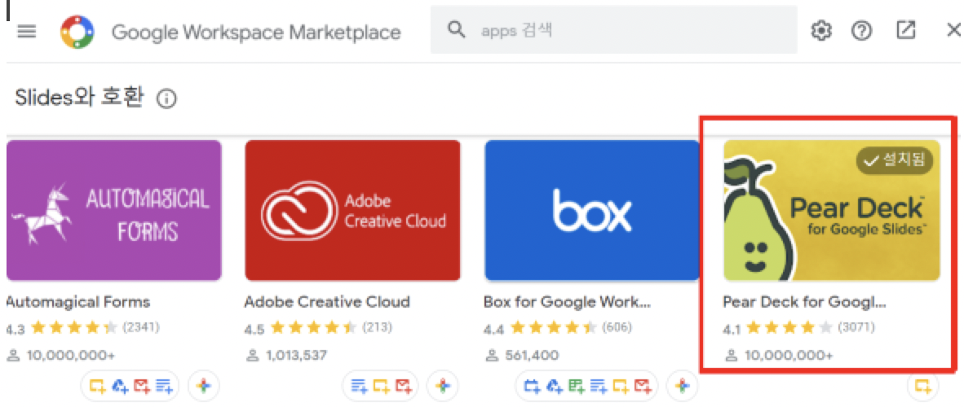Close the Marketplace dialog
The image size is (964, 407).
pyautogui.click(x=953, y=31)
